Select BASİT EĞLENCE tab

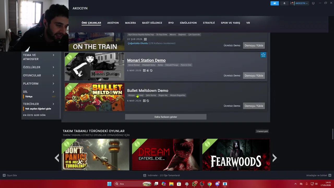152,23
